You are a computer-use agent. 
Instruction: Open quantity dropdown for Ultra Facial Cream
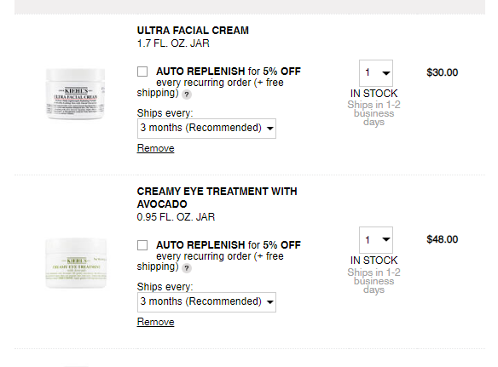coord(376,73)
